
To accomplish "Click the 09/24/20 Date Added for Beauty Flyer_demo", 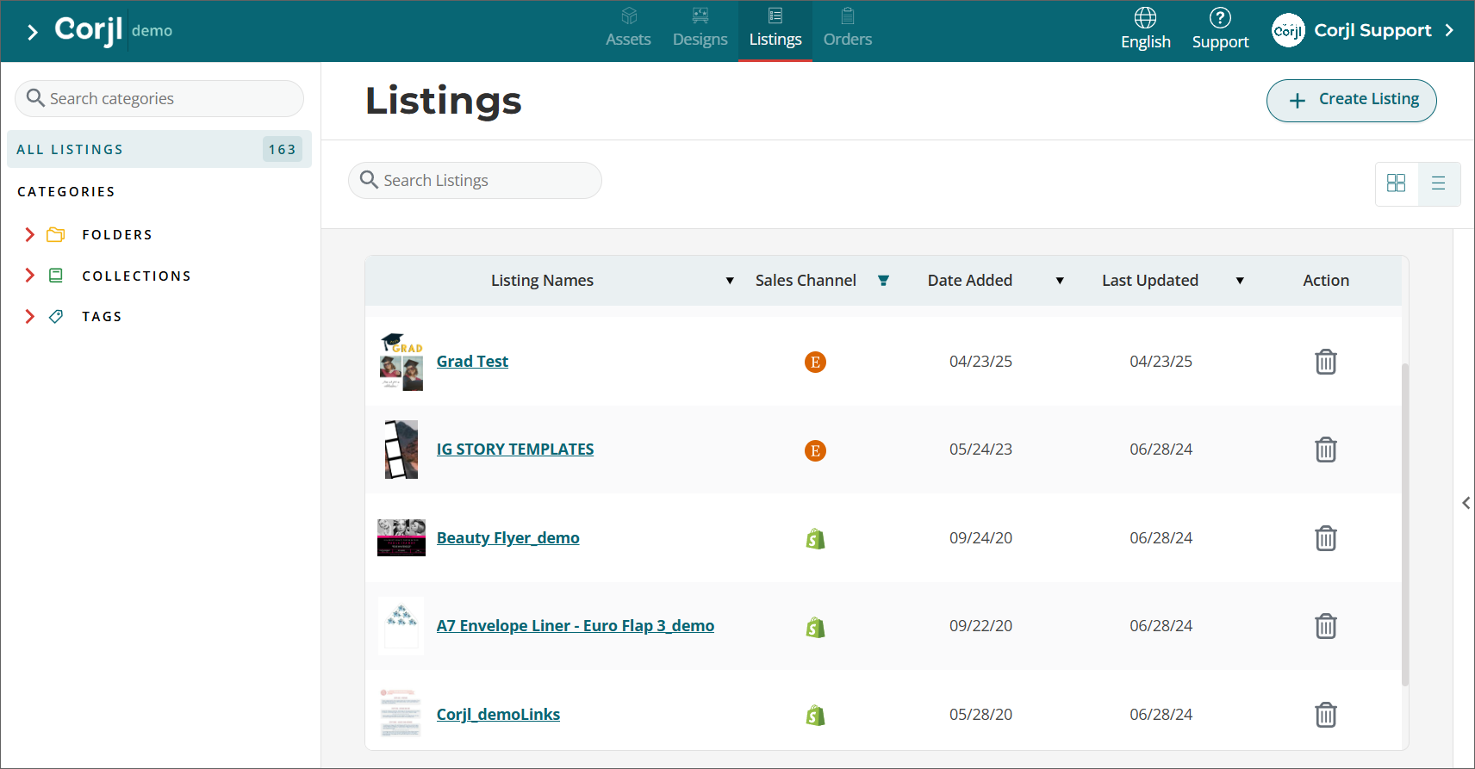I will 980,537.
